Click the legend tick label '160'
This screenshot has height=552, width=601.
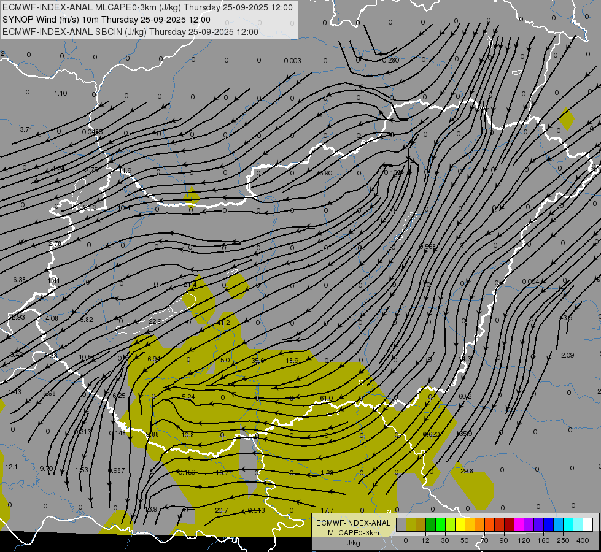tap(543, 540)
